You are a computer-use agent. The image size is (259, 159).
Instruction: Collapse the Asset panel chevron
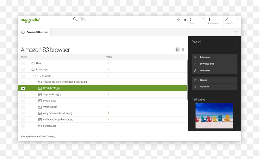(x=236, y=42)
